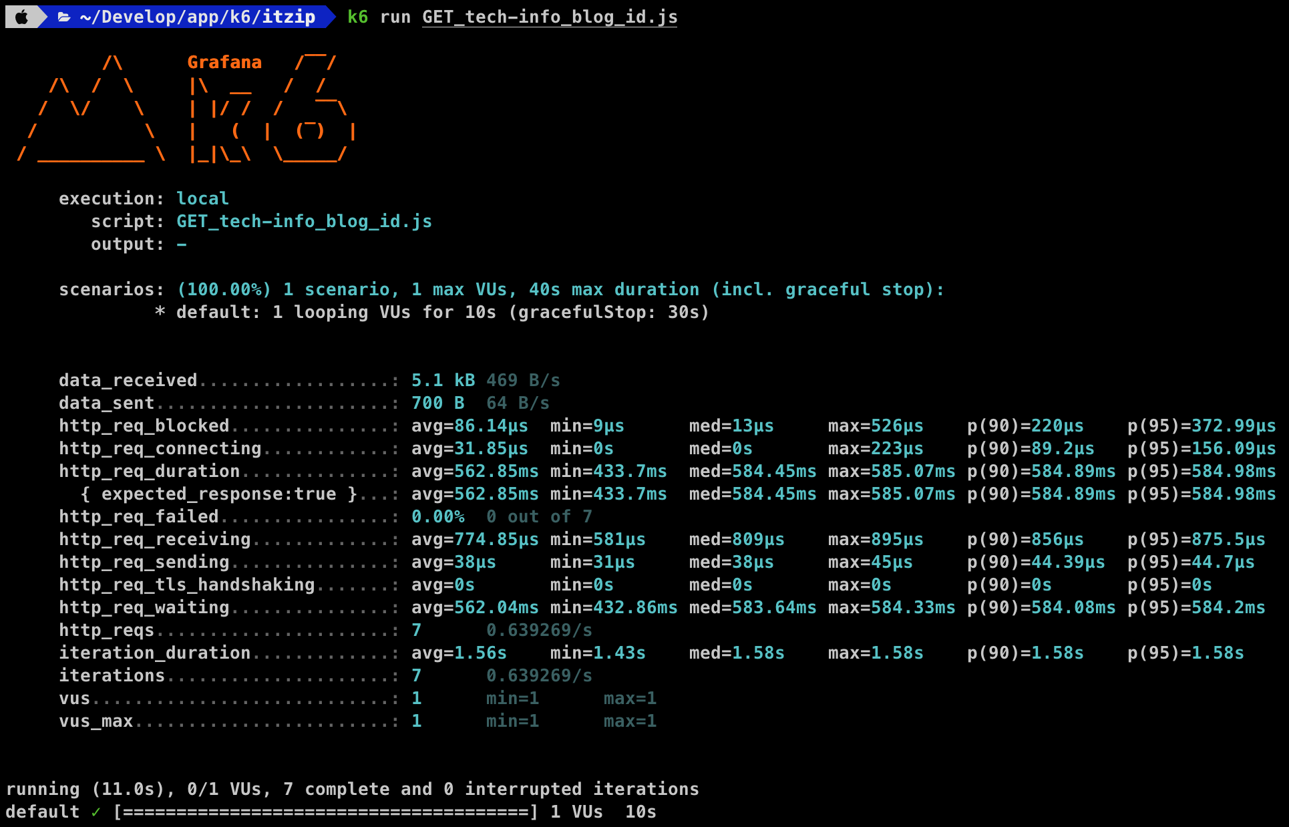Screen dimensions: 1289x827
Task: Click the green check mark beside default
Action: [x=96, y=812]
